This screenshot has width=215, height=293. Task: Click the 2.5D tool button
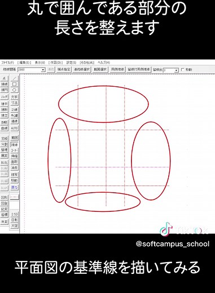(14, 214)
